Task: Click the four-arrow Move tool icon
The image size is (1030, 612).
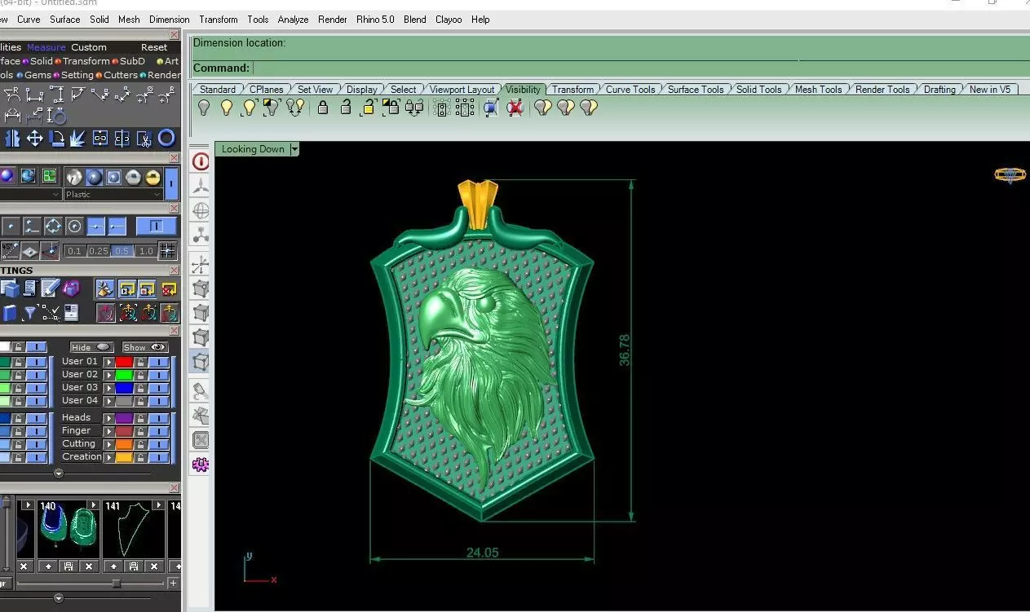Action: 34,139
